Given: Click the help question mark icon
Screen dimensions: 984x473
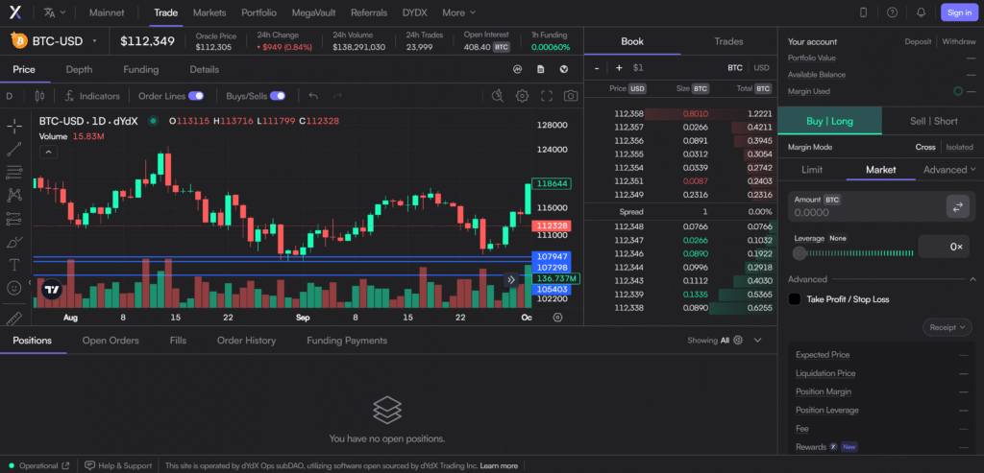Looking at the screenshot, I should click(x=893, y=12).
